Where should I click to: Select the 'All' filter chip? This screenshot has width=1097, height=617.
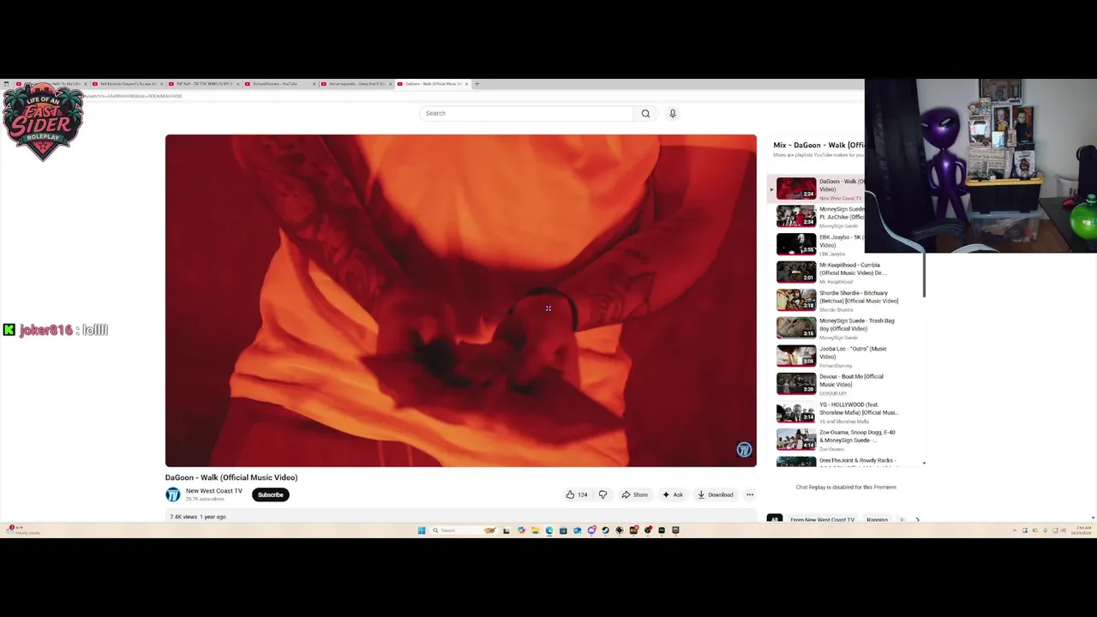tap(775, 519)
